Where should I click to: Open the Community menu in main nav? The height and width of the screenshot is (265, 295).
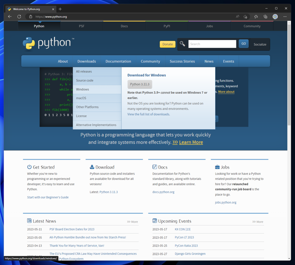click(x=150, y=61)
